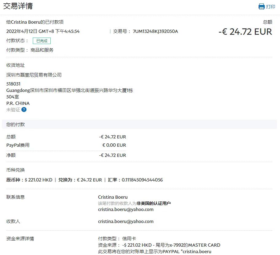
Task: Click the printer icon at top right
Action: pos(261,6)
